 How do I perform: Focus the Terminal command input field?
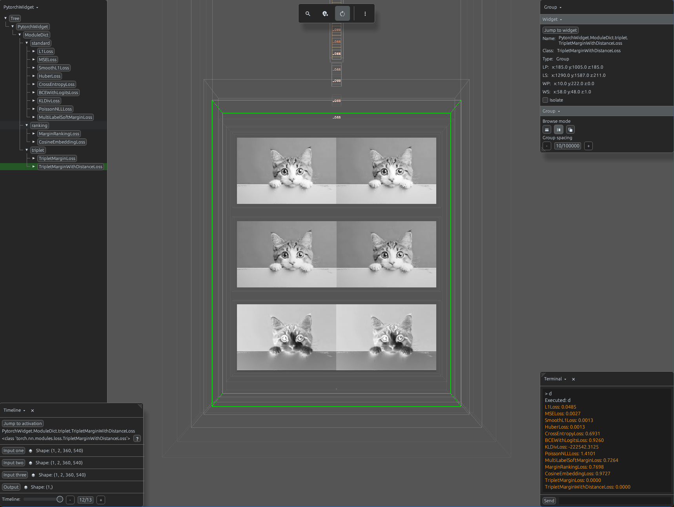coord(614,501)
